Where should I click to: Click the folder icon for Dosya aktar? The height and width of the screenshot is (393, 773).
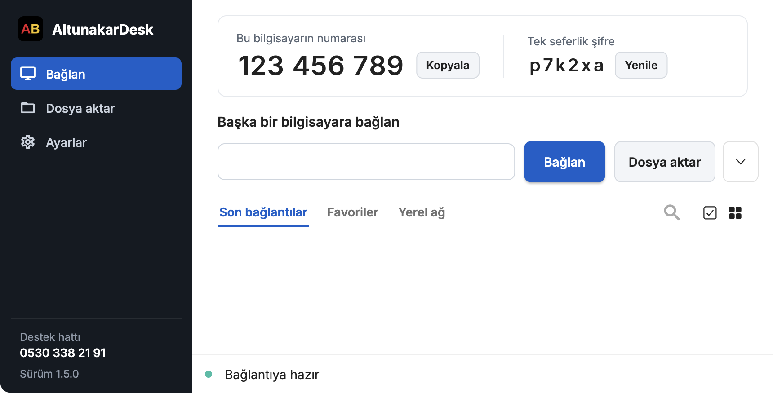tap(28, 108)
